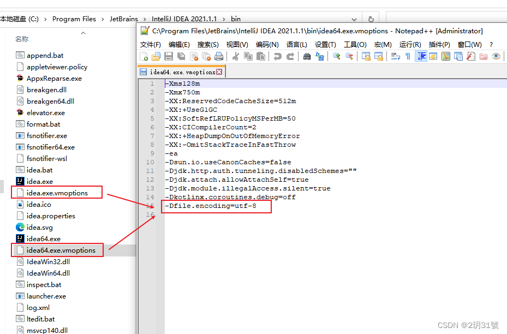Viewport: 507px width, 334px height.
Task: Click the Close document toolbar icon
Action: click(x=194, y=57)
